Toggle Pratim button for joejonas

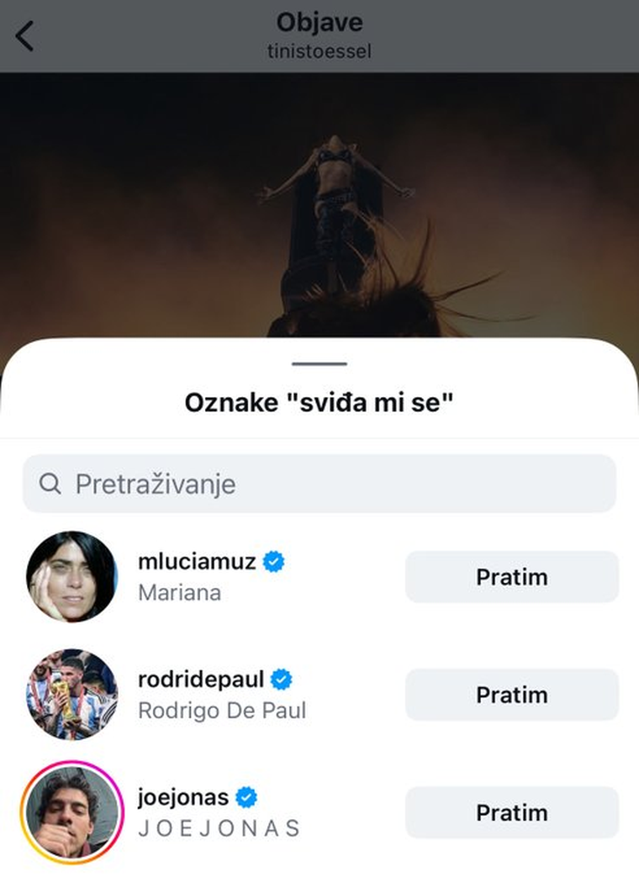[x=511, y=812]
